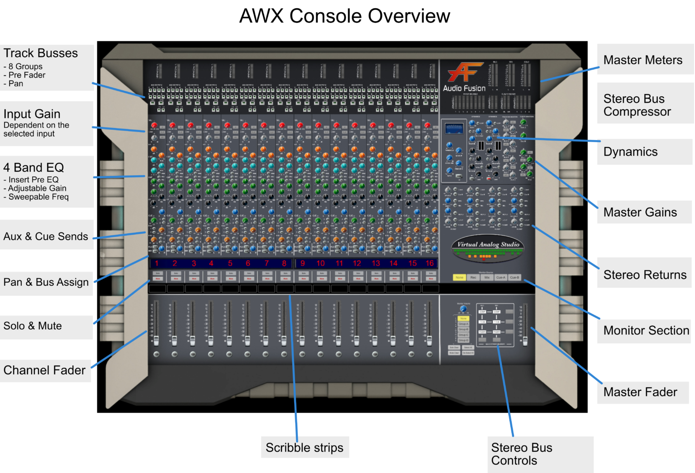Click the stereo bus compressor in switch
Viewport: 695px width, 473px height.
coord(459,176)
